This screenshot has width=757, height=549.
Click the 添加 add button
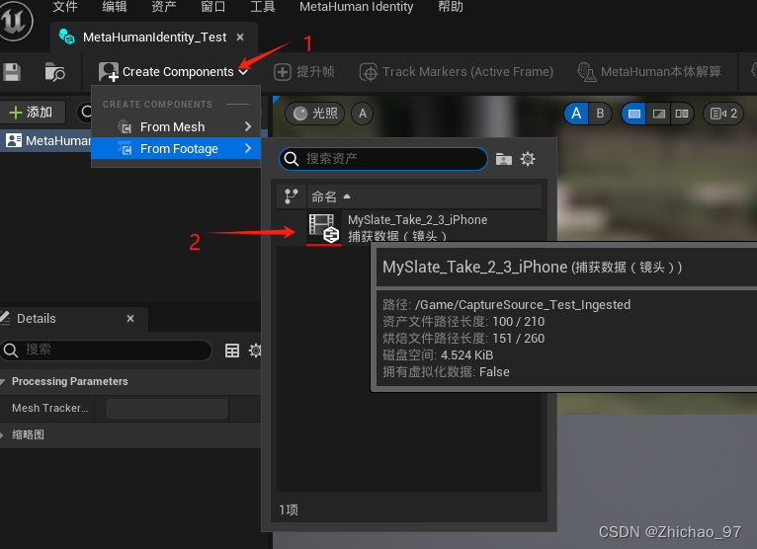click(x=33, y=113)
